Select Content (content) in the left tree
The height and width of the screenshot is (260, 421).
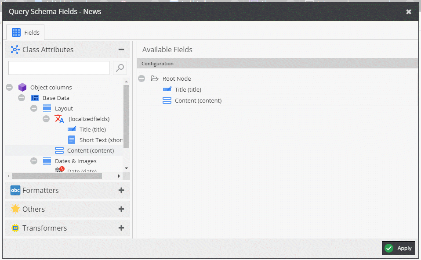click(x=90, y=150)
